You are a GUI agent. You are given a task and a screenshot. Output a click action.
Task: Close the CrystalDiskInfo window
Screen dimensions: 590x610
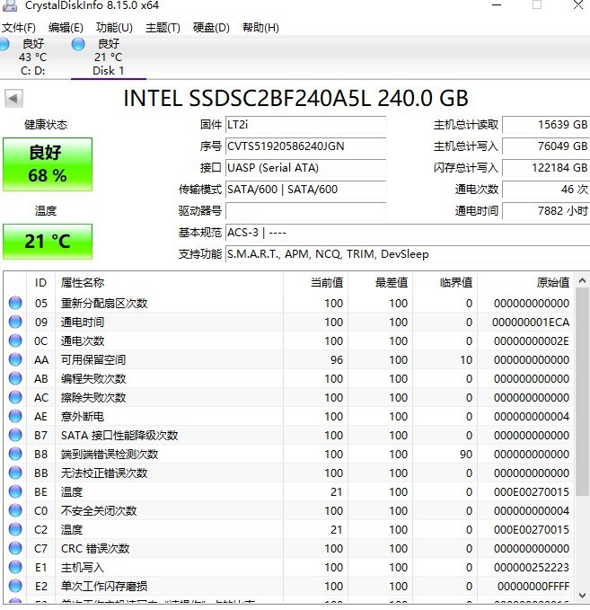pos(578,5)
